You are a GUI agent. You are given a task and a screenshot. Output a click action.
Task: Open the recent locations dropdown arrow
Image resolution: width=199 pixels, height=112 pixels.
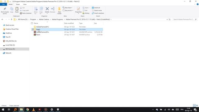(9, 19)
